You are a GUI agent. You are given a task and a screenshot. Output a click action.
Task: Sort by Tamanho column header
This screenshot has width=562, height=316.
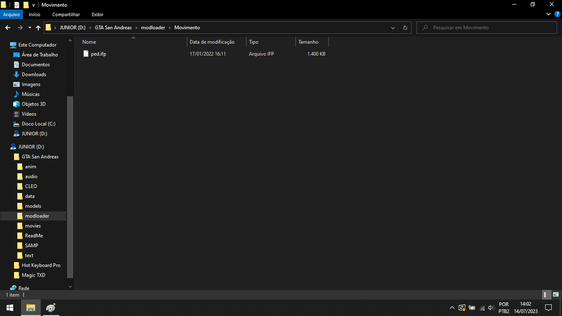click(x=308, y=42)
